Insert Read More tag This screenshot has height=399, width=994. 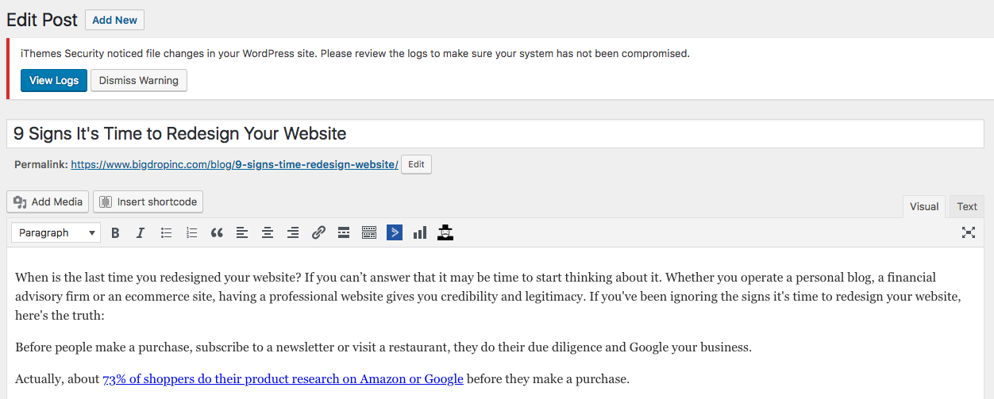pos(344,232)
